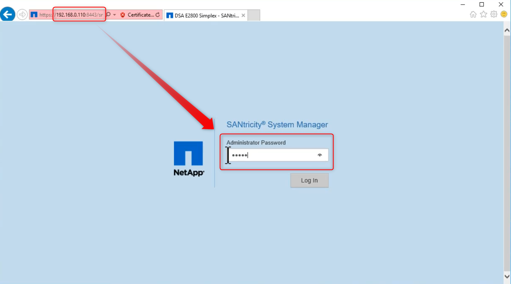Image resolution: width=511 pixels, height=284 pixels.
Task: Minimize the browser window
Action: [x=462, y=4]
